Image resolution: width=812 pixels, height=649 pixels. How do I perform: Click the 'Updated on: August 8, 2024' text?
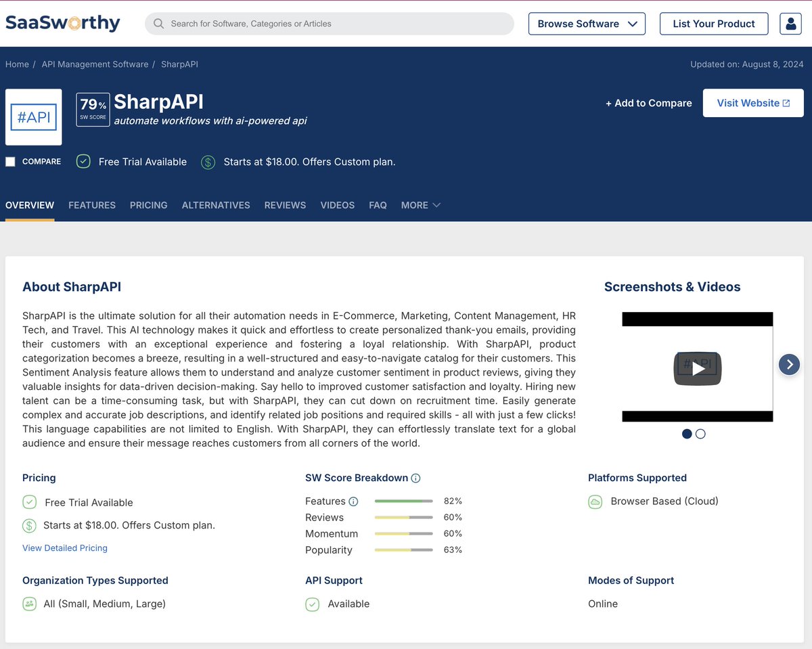pyautogui.click(x=747, y=64)
